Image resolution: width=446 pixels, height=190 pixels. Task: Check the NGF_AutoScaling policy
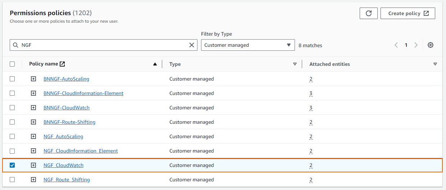click(12, 136)
